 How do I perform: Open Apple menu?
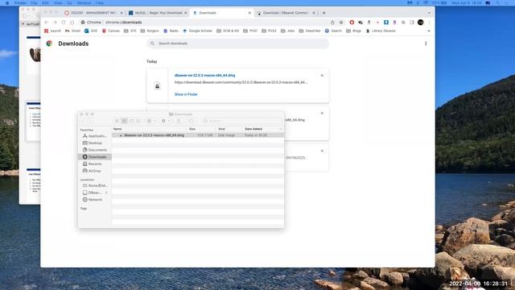tap(7, 3)
